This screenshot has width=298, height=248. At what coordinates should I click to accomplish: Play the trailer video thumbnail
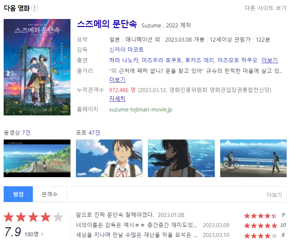(x=37, y=158)
